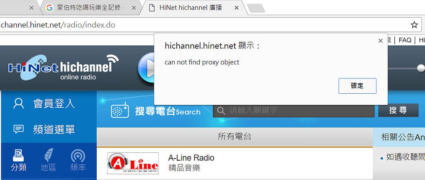Select the 分類 category filter
Image resolution: width=425 pixels, height=180 pixels.
tap(19, 161)
